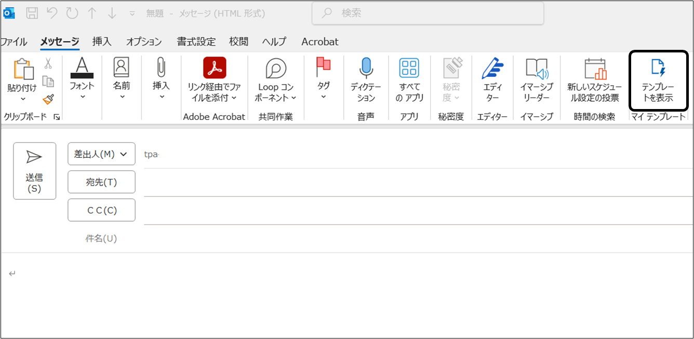
Task: Start a new scheduling poll
Action: (595, 69)
